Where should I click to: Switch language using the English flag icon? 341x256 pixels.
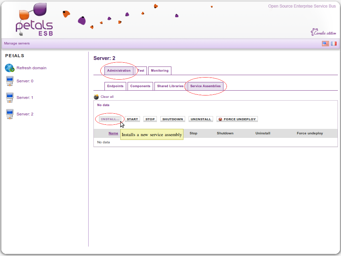coord(325,43)
